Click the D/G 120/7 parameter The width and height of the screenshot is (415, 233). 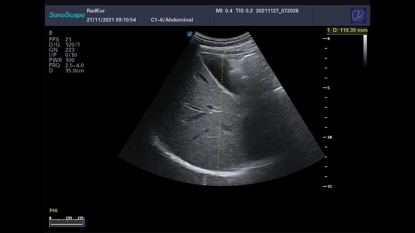(65, 45)
